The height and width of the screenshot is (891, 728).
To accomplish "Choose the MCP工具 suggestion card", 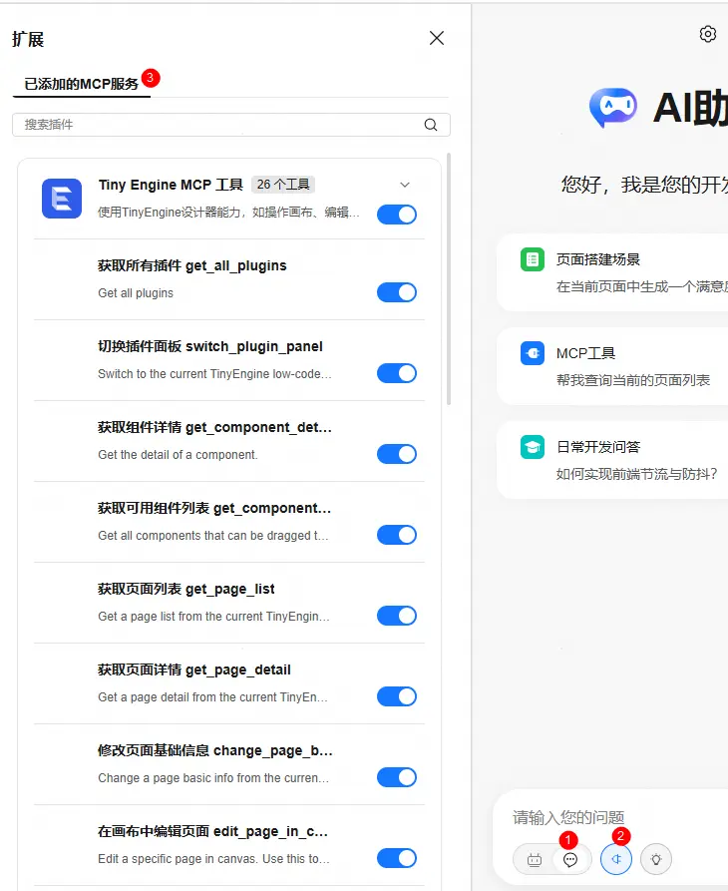I will tap(612, 366).
